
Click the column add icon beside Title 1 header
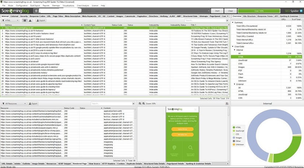click(229, 25)
